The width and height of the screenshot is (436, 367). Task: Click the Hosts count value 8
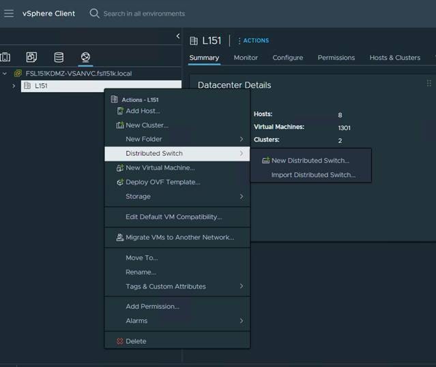340,115
